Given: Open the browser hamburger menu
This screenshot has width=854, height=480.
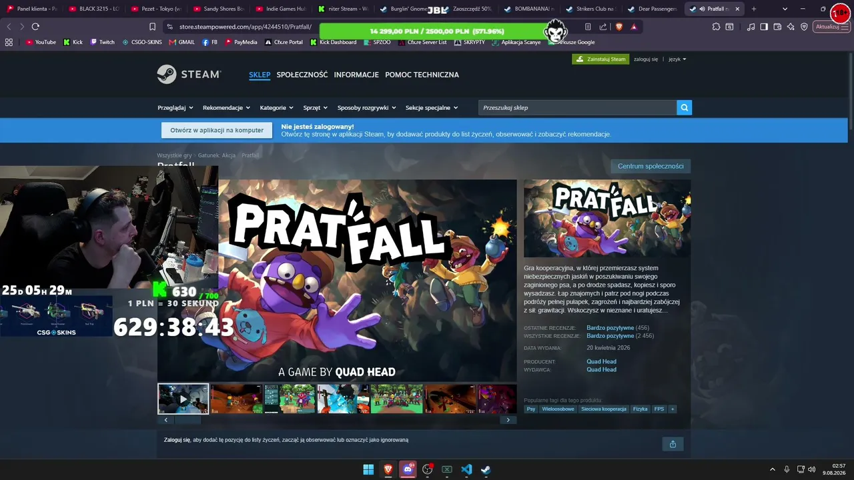Looking at the screenshot, I should 845,27.
